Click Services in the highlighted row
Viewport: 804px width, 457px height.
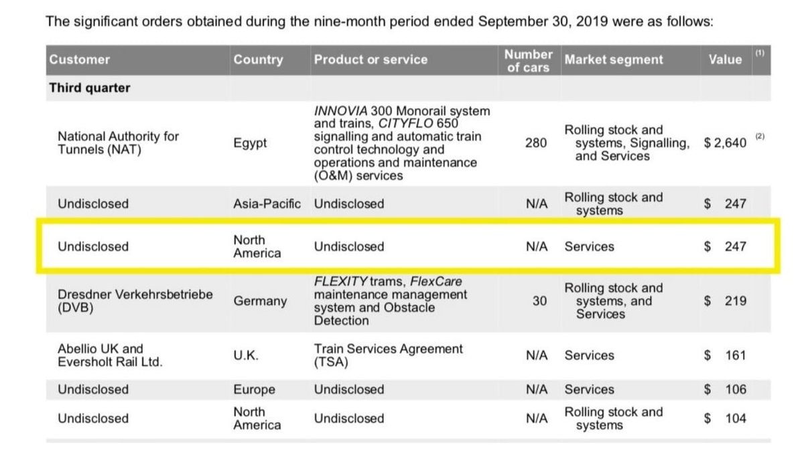(x=589, y=246)
